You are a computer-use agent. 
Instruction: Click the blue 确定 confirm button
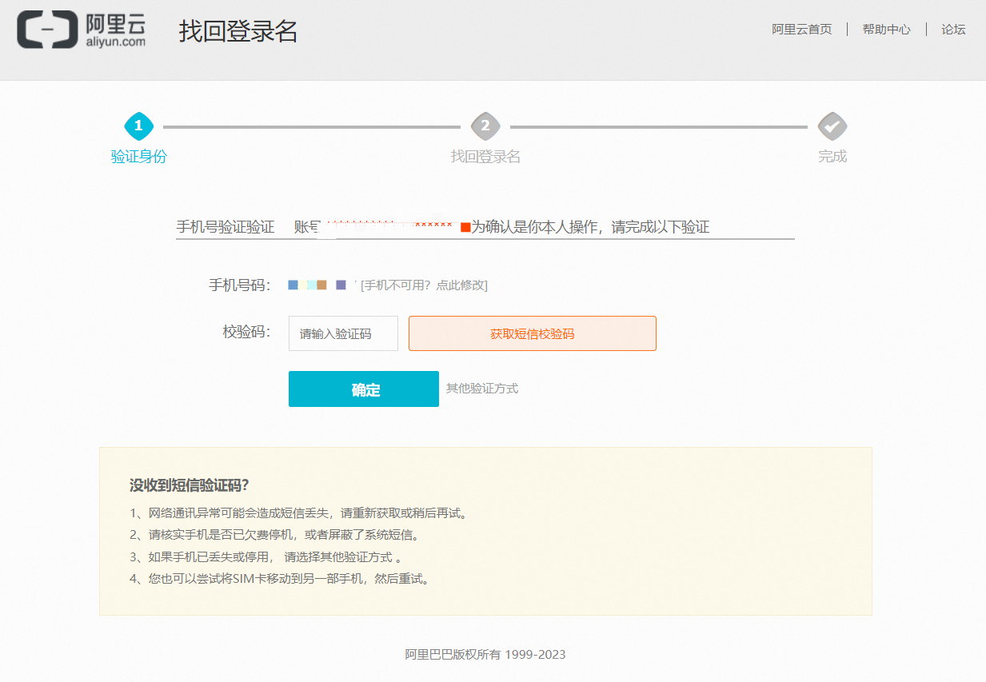point(363,389)
